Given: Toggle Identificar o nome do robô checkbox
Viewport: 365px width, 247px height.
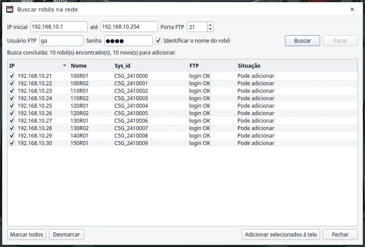Looking at the screenshot, I should tap(158, 40).
